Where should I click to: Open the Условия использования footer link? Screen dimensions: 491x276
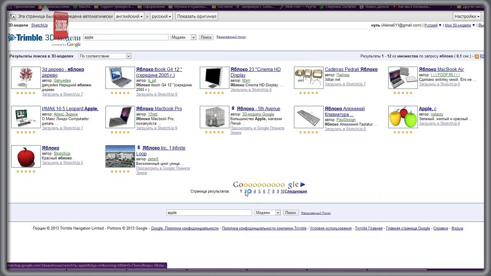pos(331,228)
